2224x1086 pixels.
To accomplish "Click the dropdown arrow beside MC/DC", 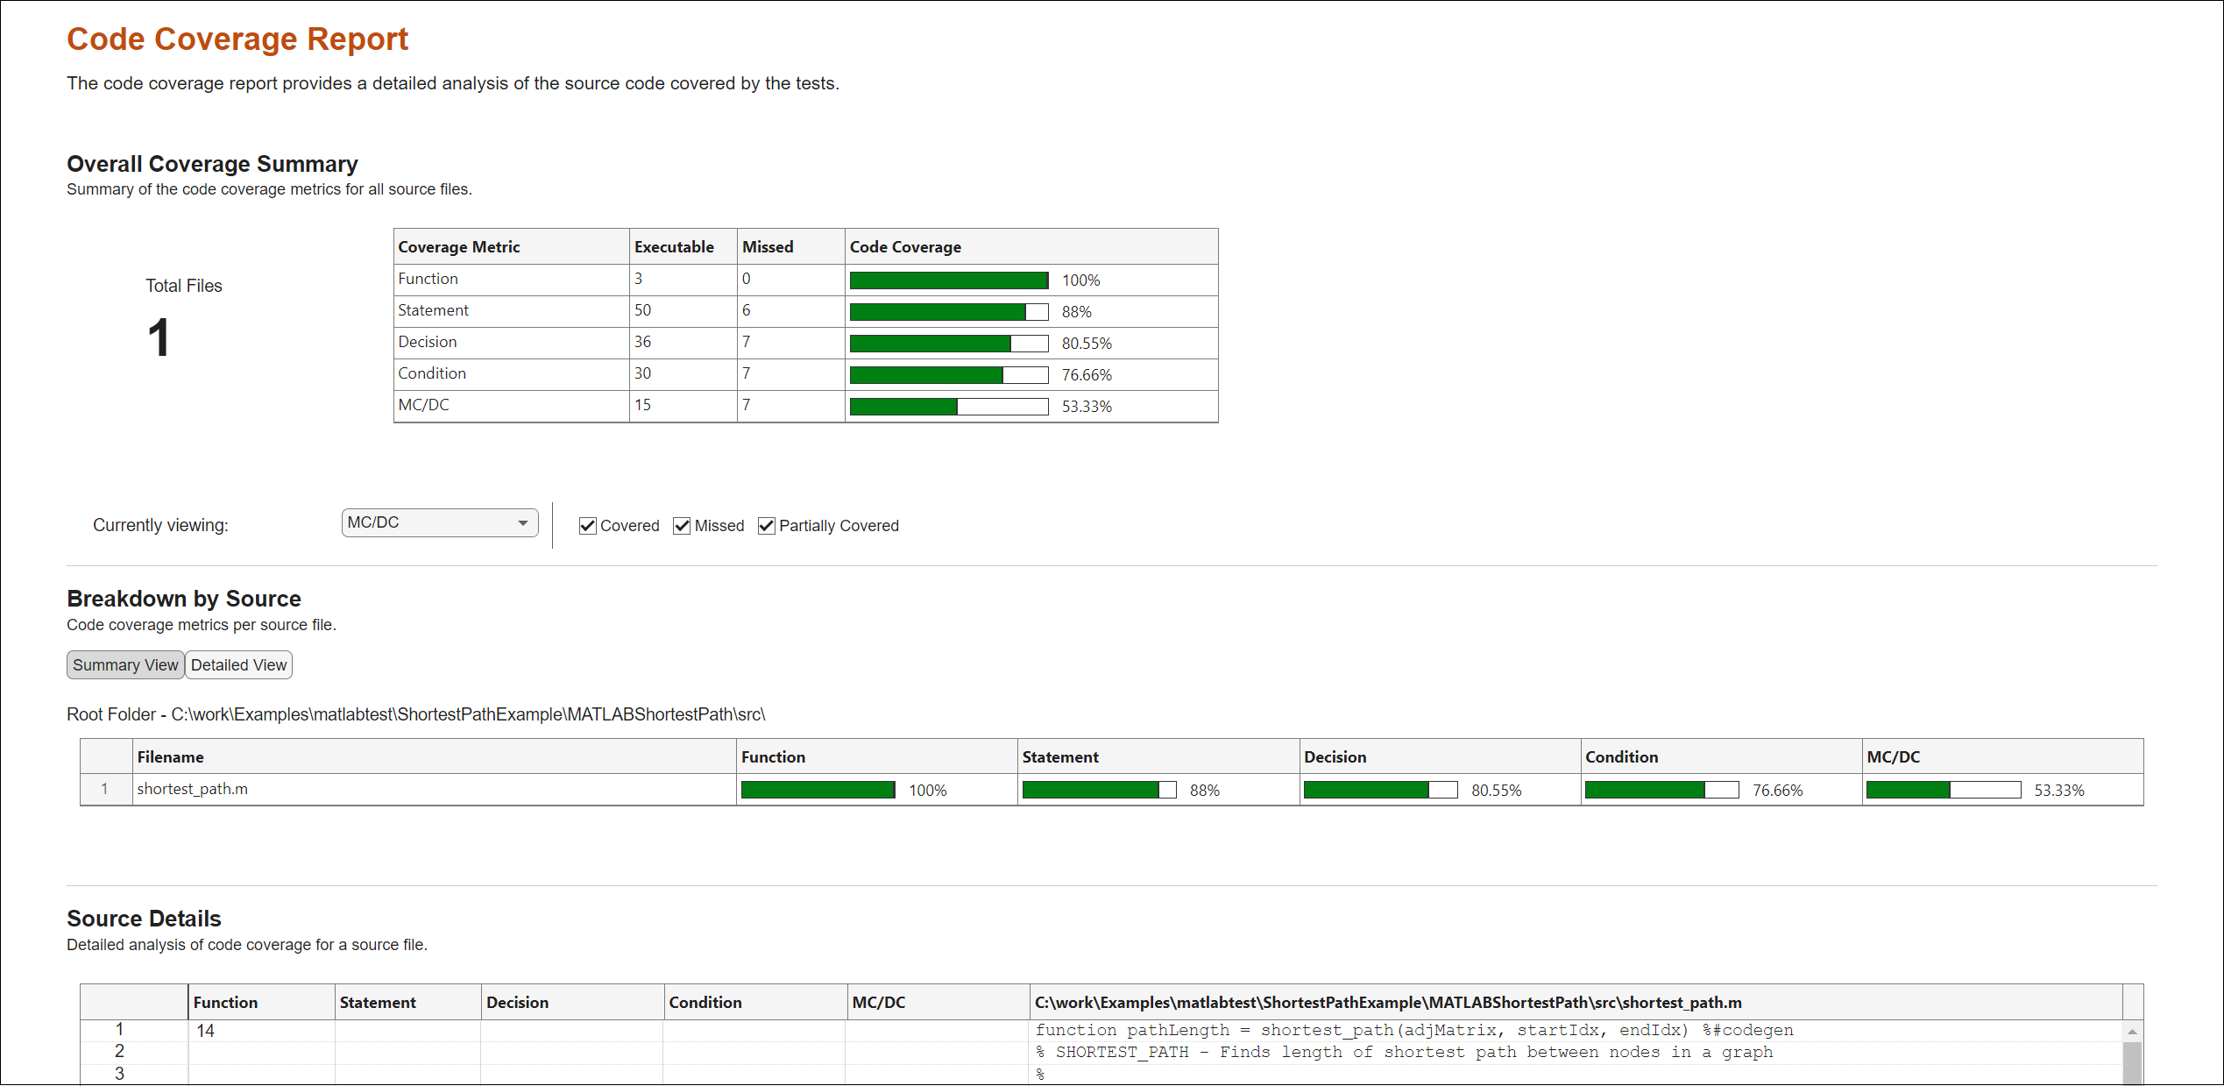I will (523, 522).
